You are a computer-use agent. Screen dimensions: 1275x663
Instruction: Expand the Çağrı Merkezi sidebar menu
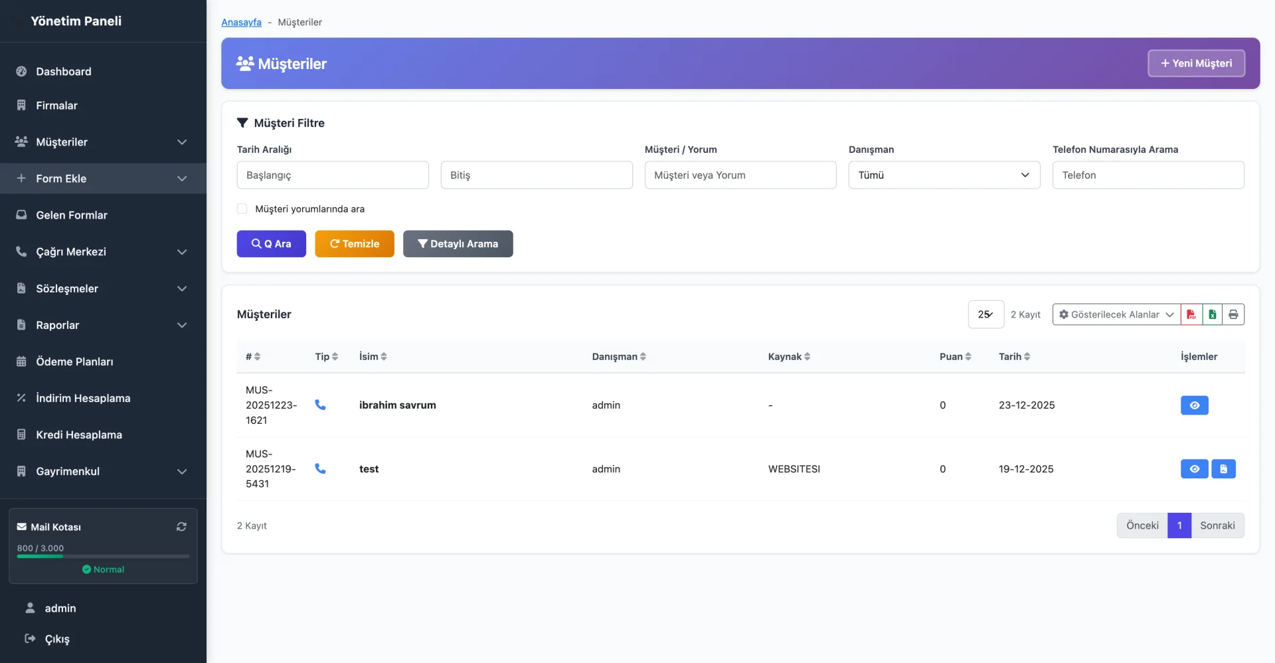point(103,252)
